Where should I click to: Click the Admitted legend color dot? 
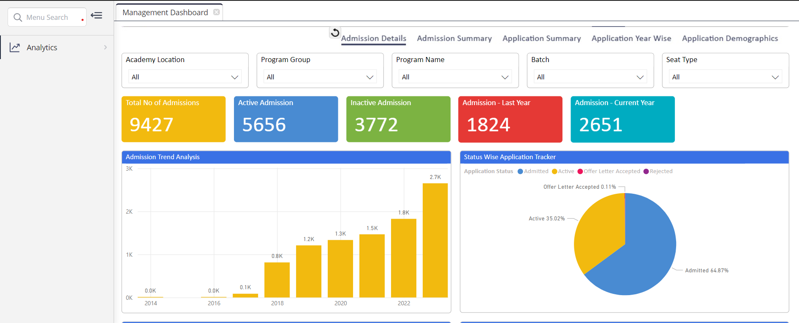click(x=520, y=171)
